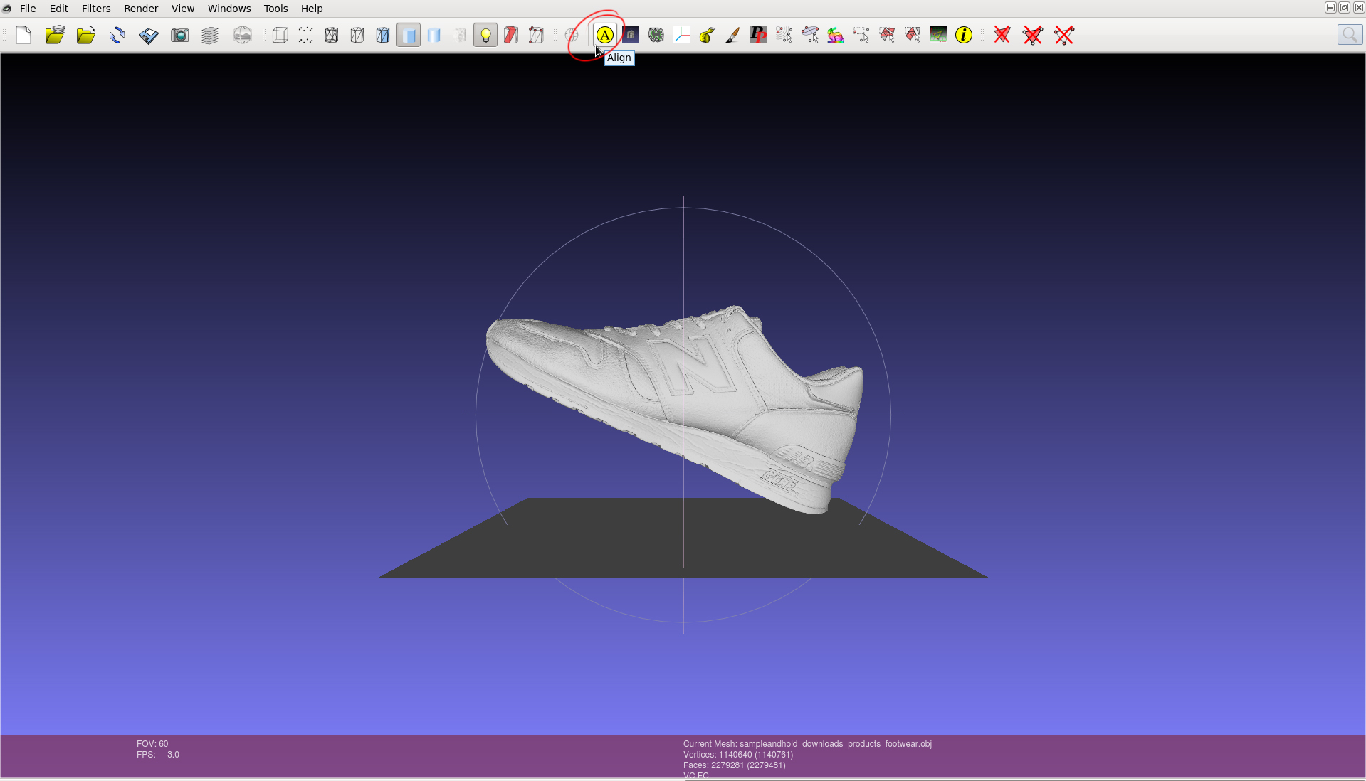Toggle points render mode
The image size is (1366, 781).
point(306,35)
